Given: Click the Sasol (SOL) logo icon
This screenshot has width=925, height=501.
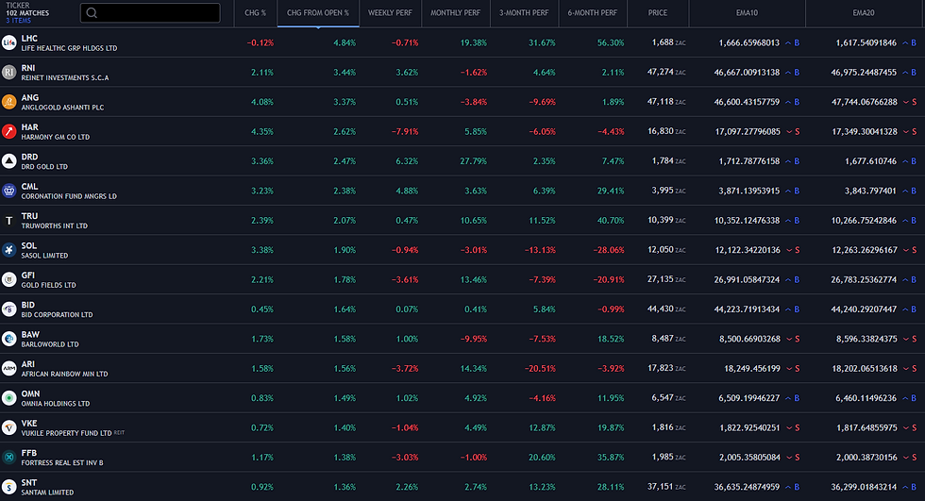Looking at the screenshot, I should click(x=8, y=249).
